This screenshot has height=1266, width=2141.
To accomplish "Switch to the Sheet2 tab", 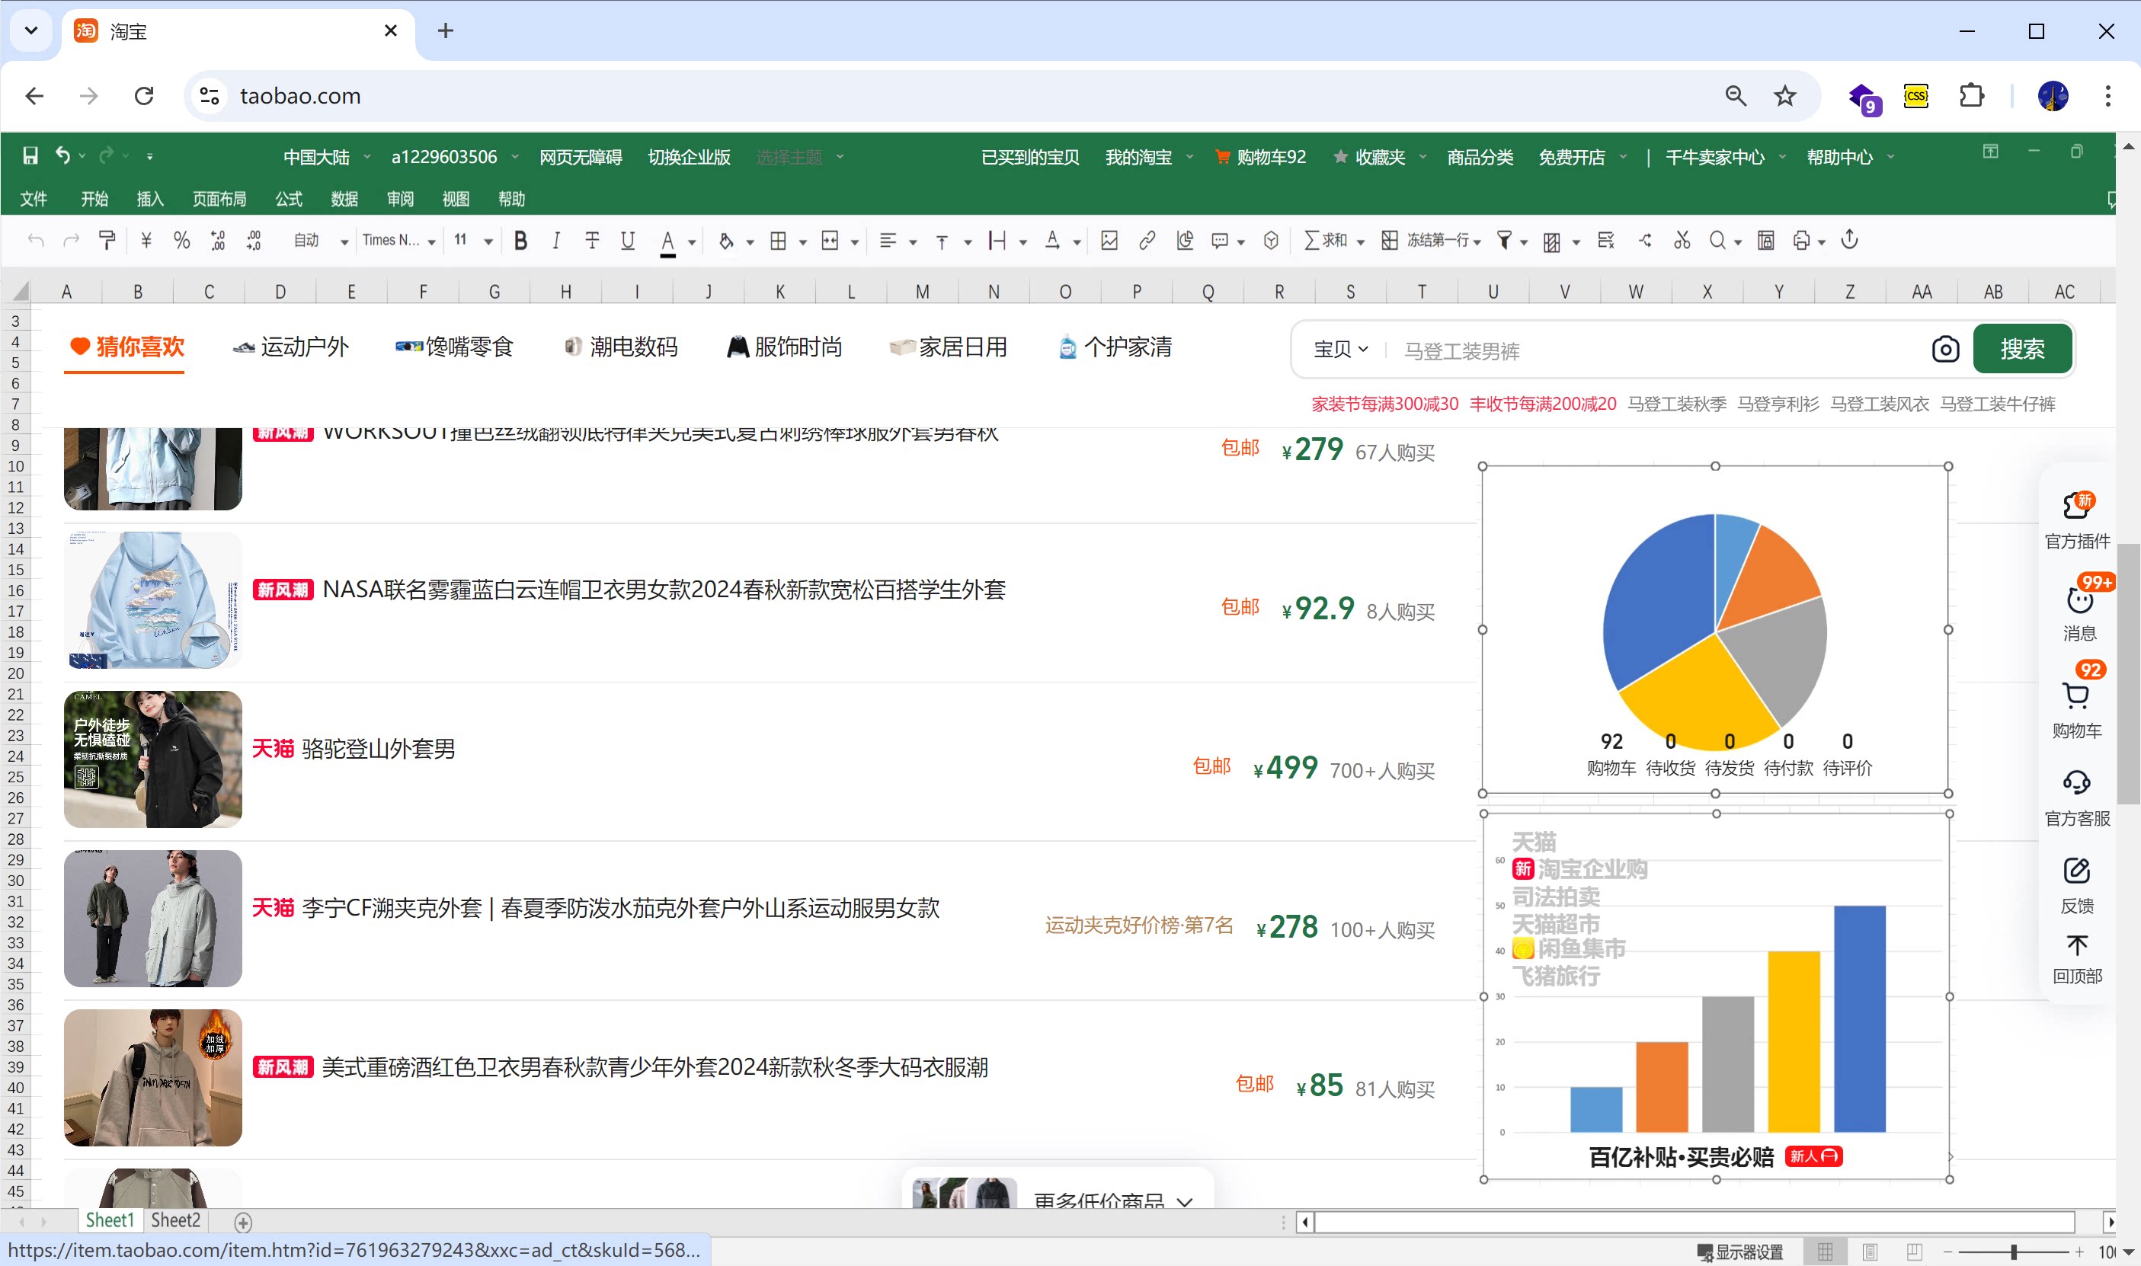I will [x=175, y=1220].
